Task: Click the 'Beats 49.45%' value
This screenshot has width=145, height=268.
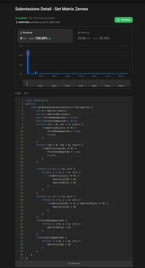Action: (x=102, y=38)
